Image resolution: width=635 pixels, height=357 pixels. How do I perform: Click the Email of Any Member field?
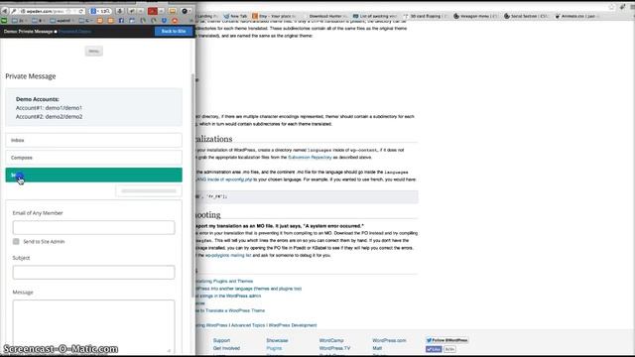[93, 227]
